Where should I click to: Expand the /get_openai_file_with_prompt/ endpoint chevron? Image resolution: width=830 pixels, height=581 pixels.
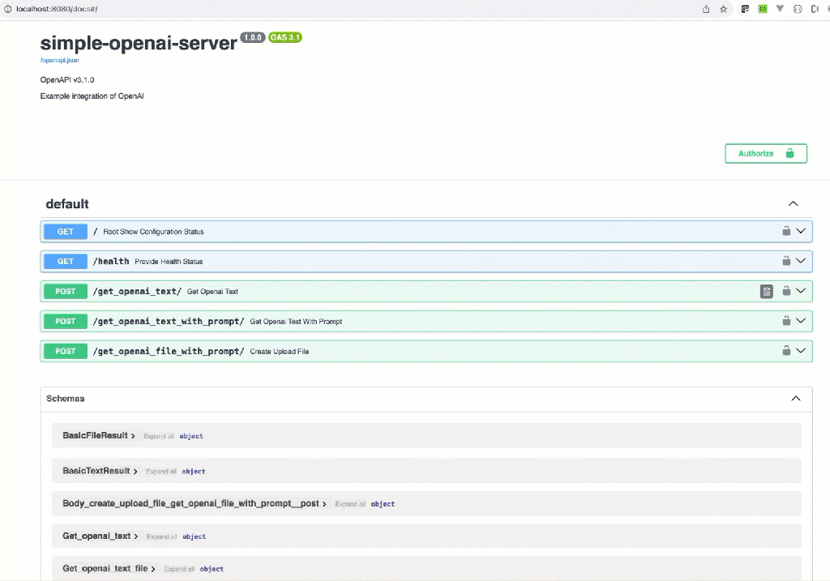click(801, 351)
